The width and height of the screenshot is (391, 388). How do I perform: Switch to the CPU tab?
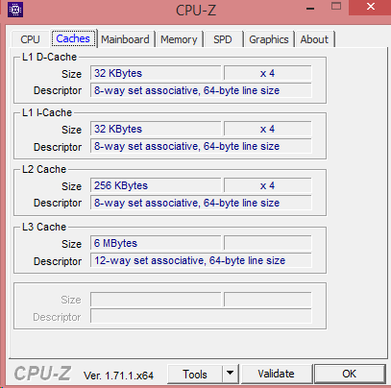click(30, 39)
